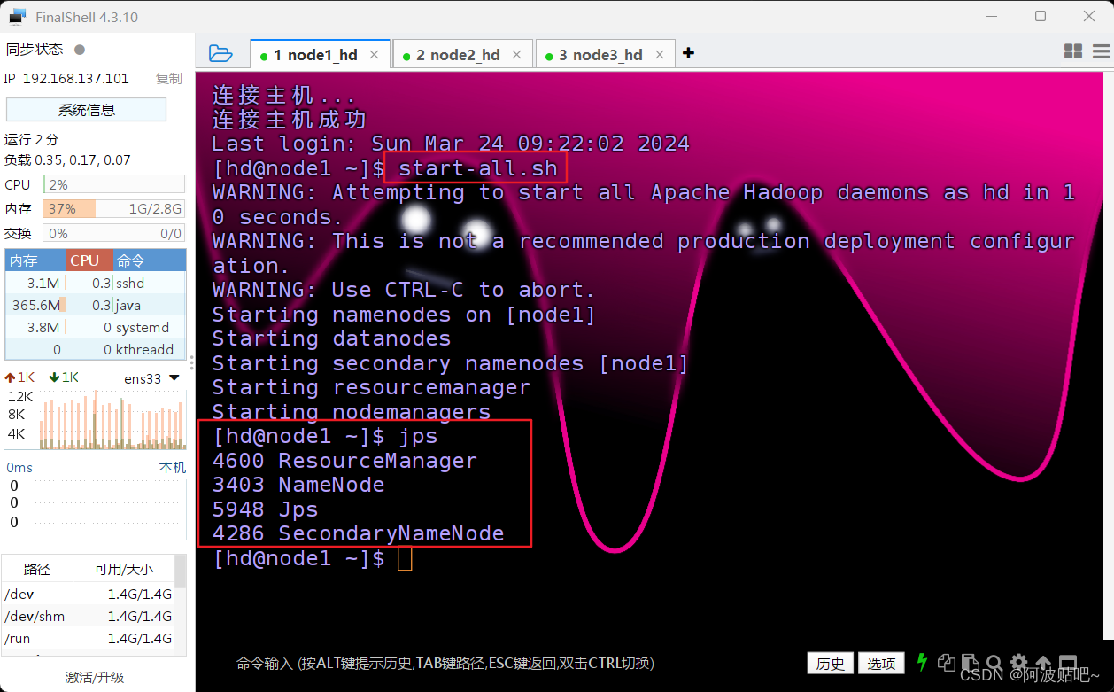
Task: Select the 1 node1_hd tab
Action: click(x=320, y=54)
